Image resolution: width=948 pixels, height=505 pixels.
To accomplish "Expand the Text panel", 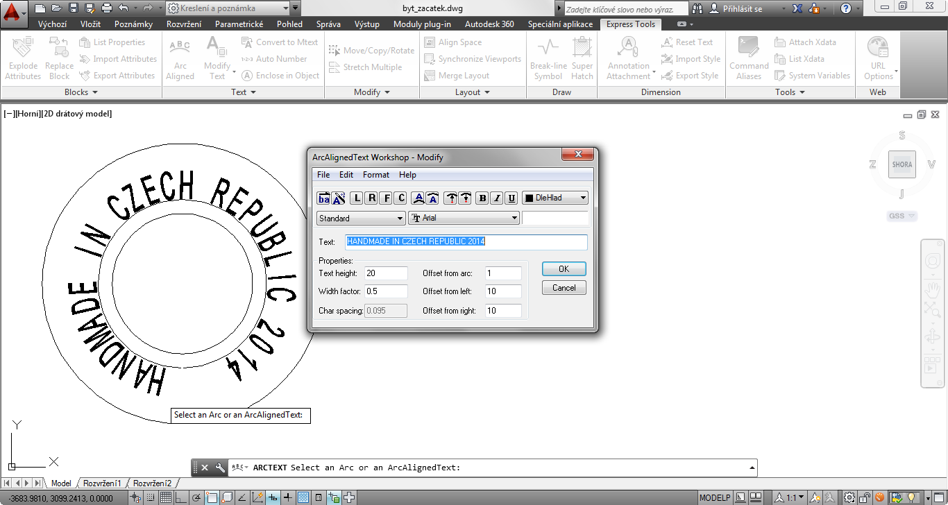I will (x=243, y=92).
